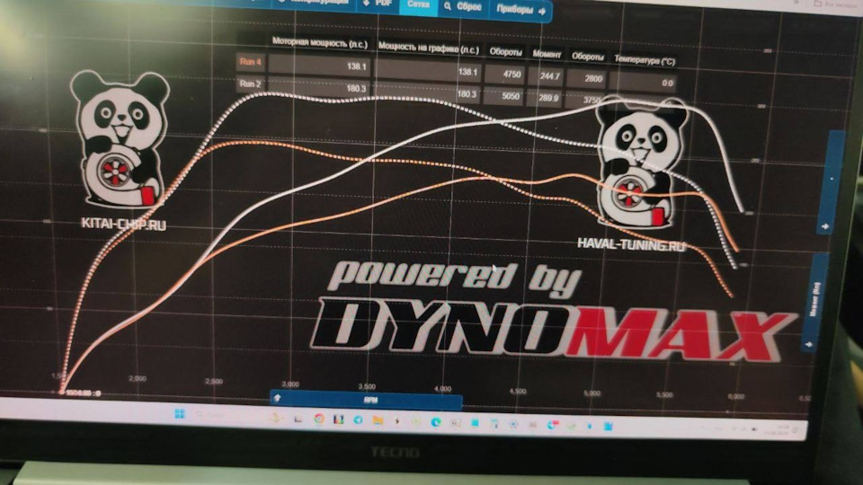Click the 289.9 Момент cell
The width and height of the screenshot is (863, 485).
(546, 98)
